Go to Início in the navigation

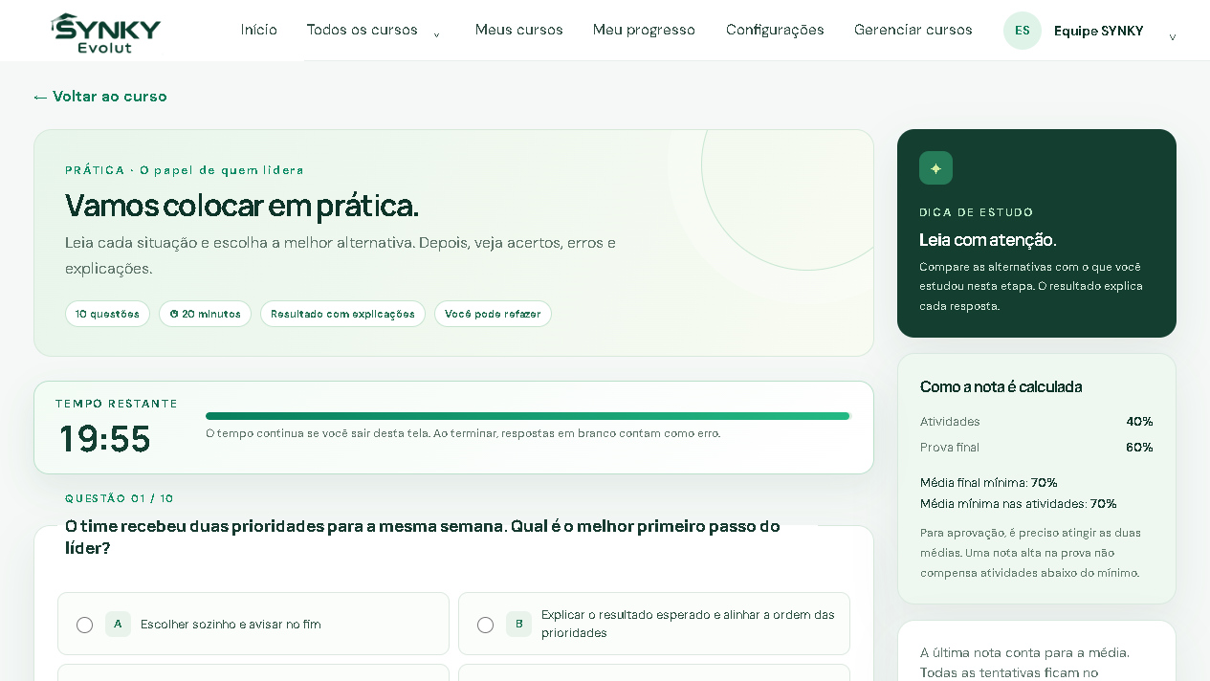click(x=259, y=30)
